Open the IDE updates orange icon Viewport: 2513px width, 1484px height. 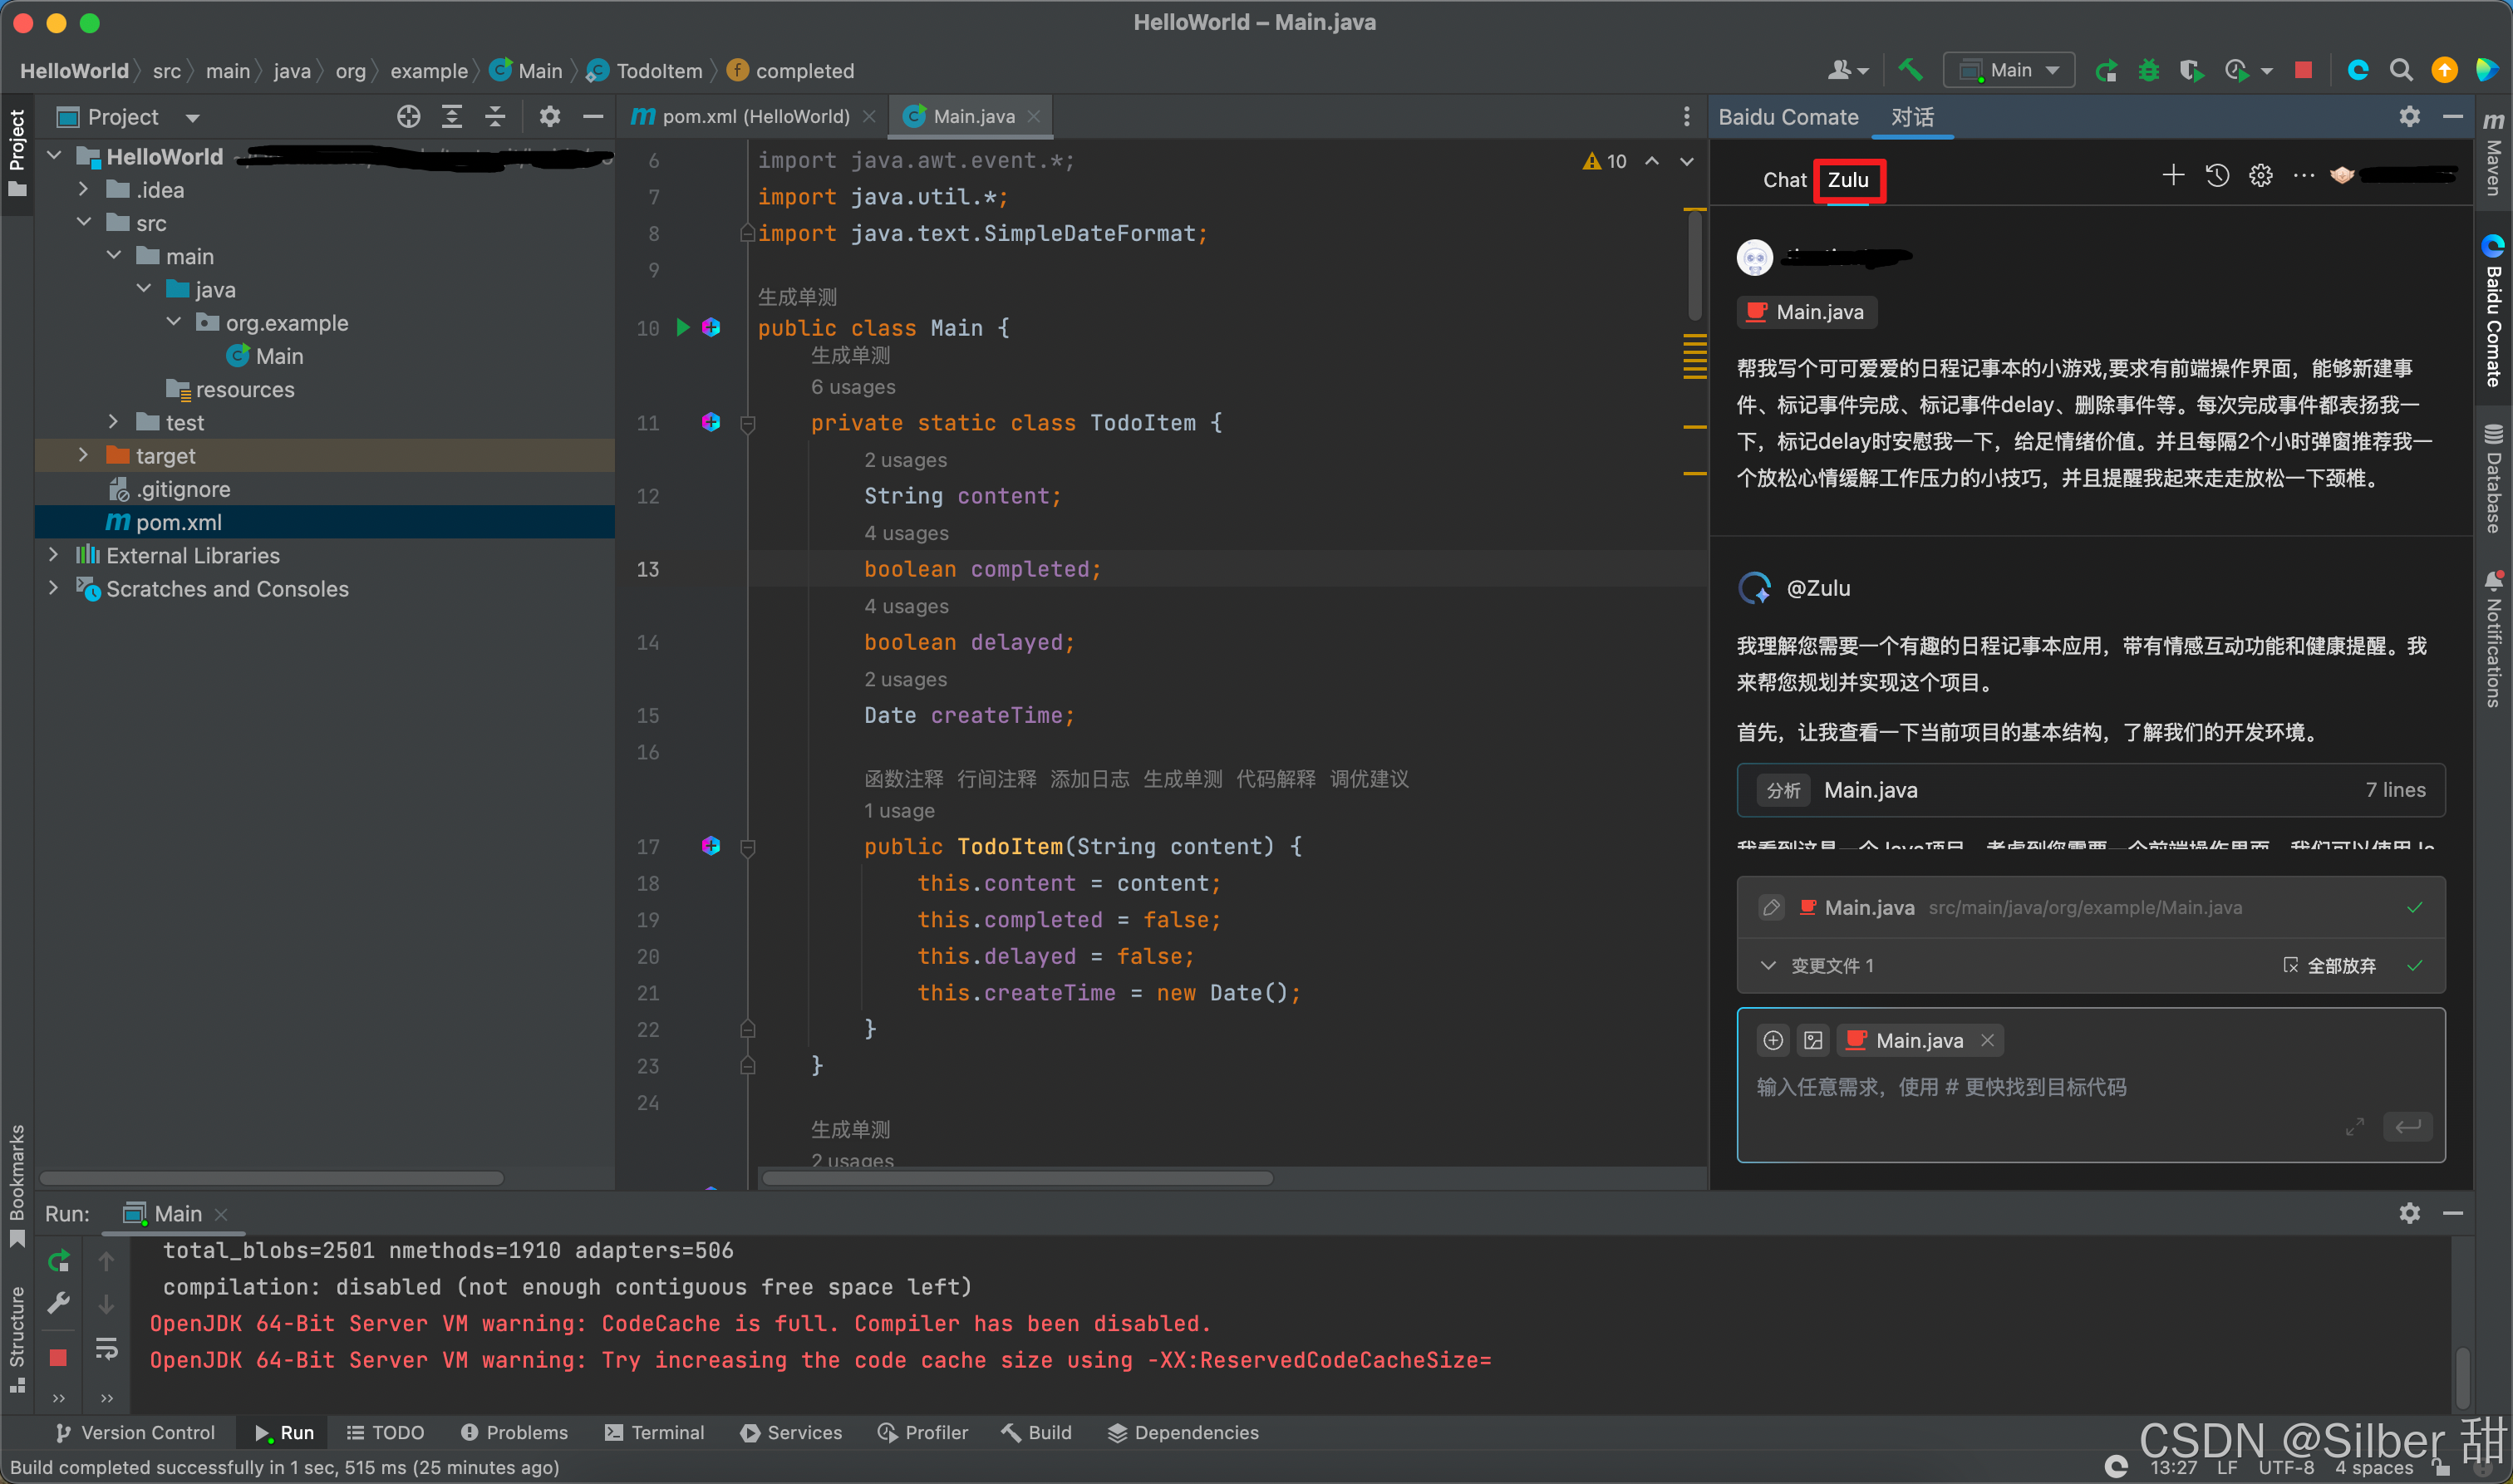click(2444, 70)
